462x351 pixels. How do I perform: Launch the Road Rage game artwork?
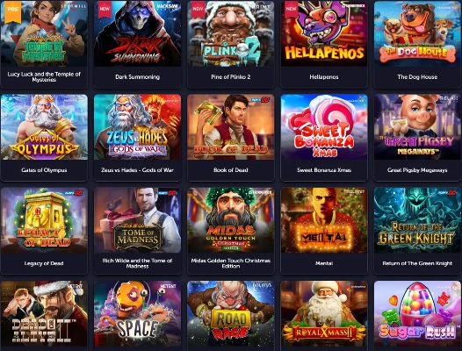(231, 314)
